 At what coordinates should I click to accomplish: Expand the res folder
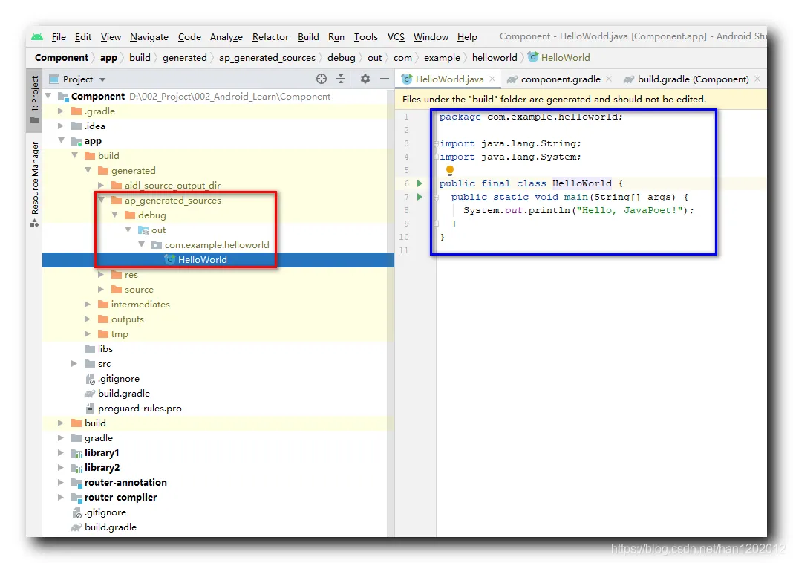click(101, 274)
